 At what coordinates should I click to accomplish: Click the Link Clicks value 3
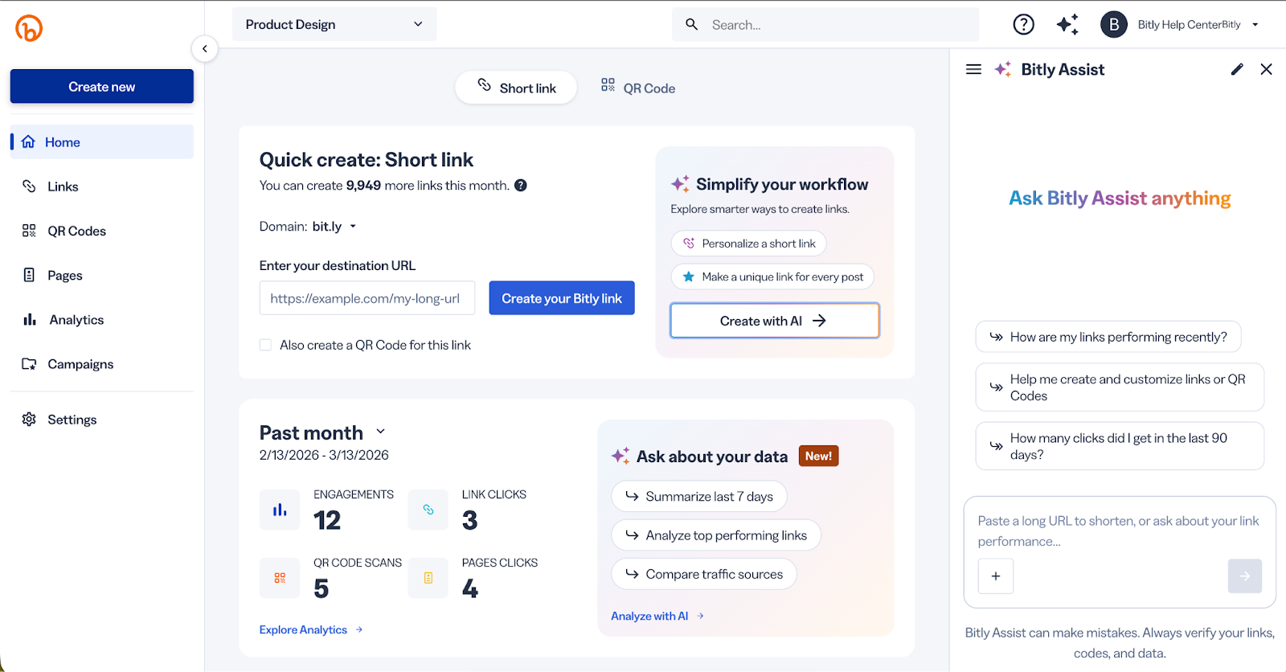pyautogui.click(x=470, y=521)
